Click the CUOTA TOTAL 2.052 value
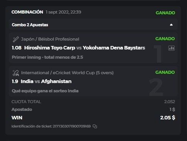This screenshot has height=141, width=187. (170, 102)
